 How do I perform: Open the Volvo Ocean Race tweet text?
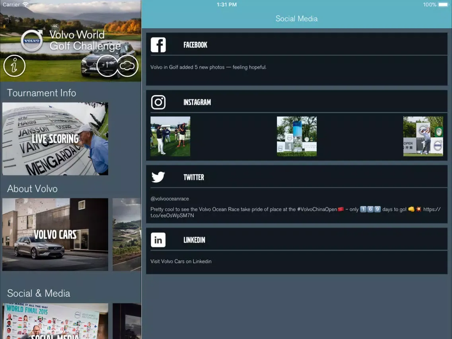(x=296, y=212)
